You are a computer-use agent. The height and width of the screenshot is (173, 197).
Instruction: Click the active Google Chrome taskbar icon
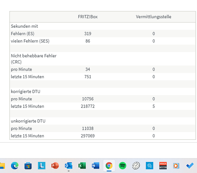[109, 165]
